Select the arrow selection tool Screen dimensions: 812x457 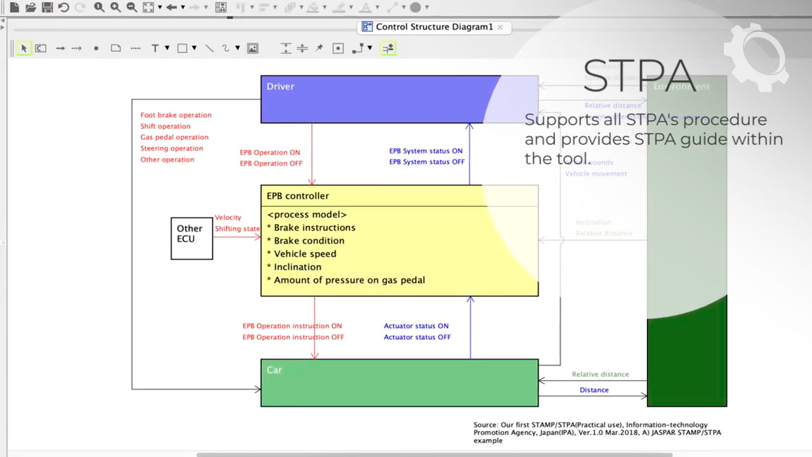24,48
